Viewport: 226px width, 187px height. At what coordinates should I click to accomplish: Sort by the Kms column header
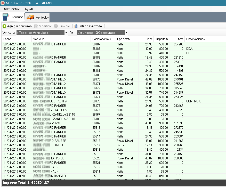click(177, 39)
